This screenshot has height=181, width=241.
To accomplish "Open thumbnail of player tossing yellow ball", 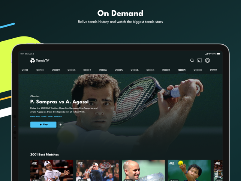I will (x=189, y=170).
